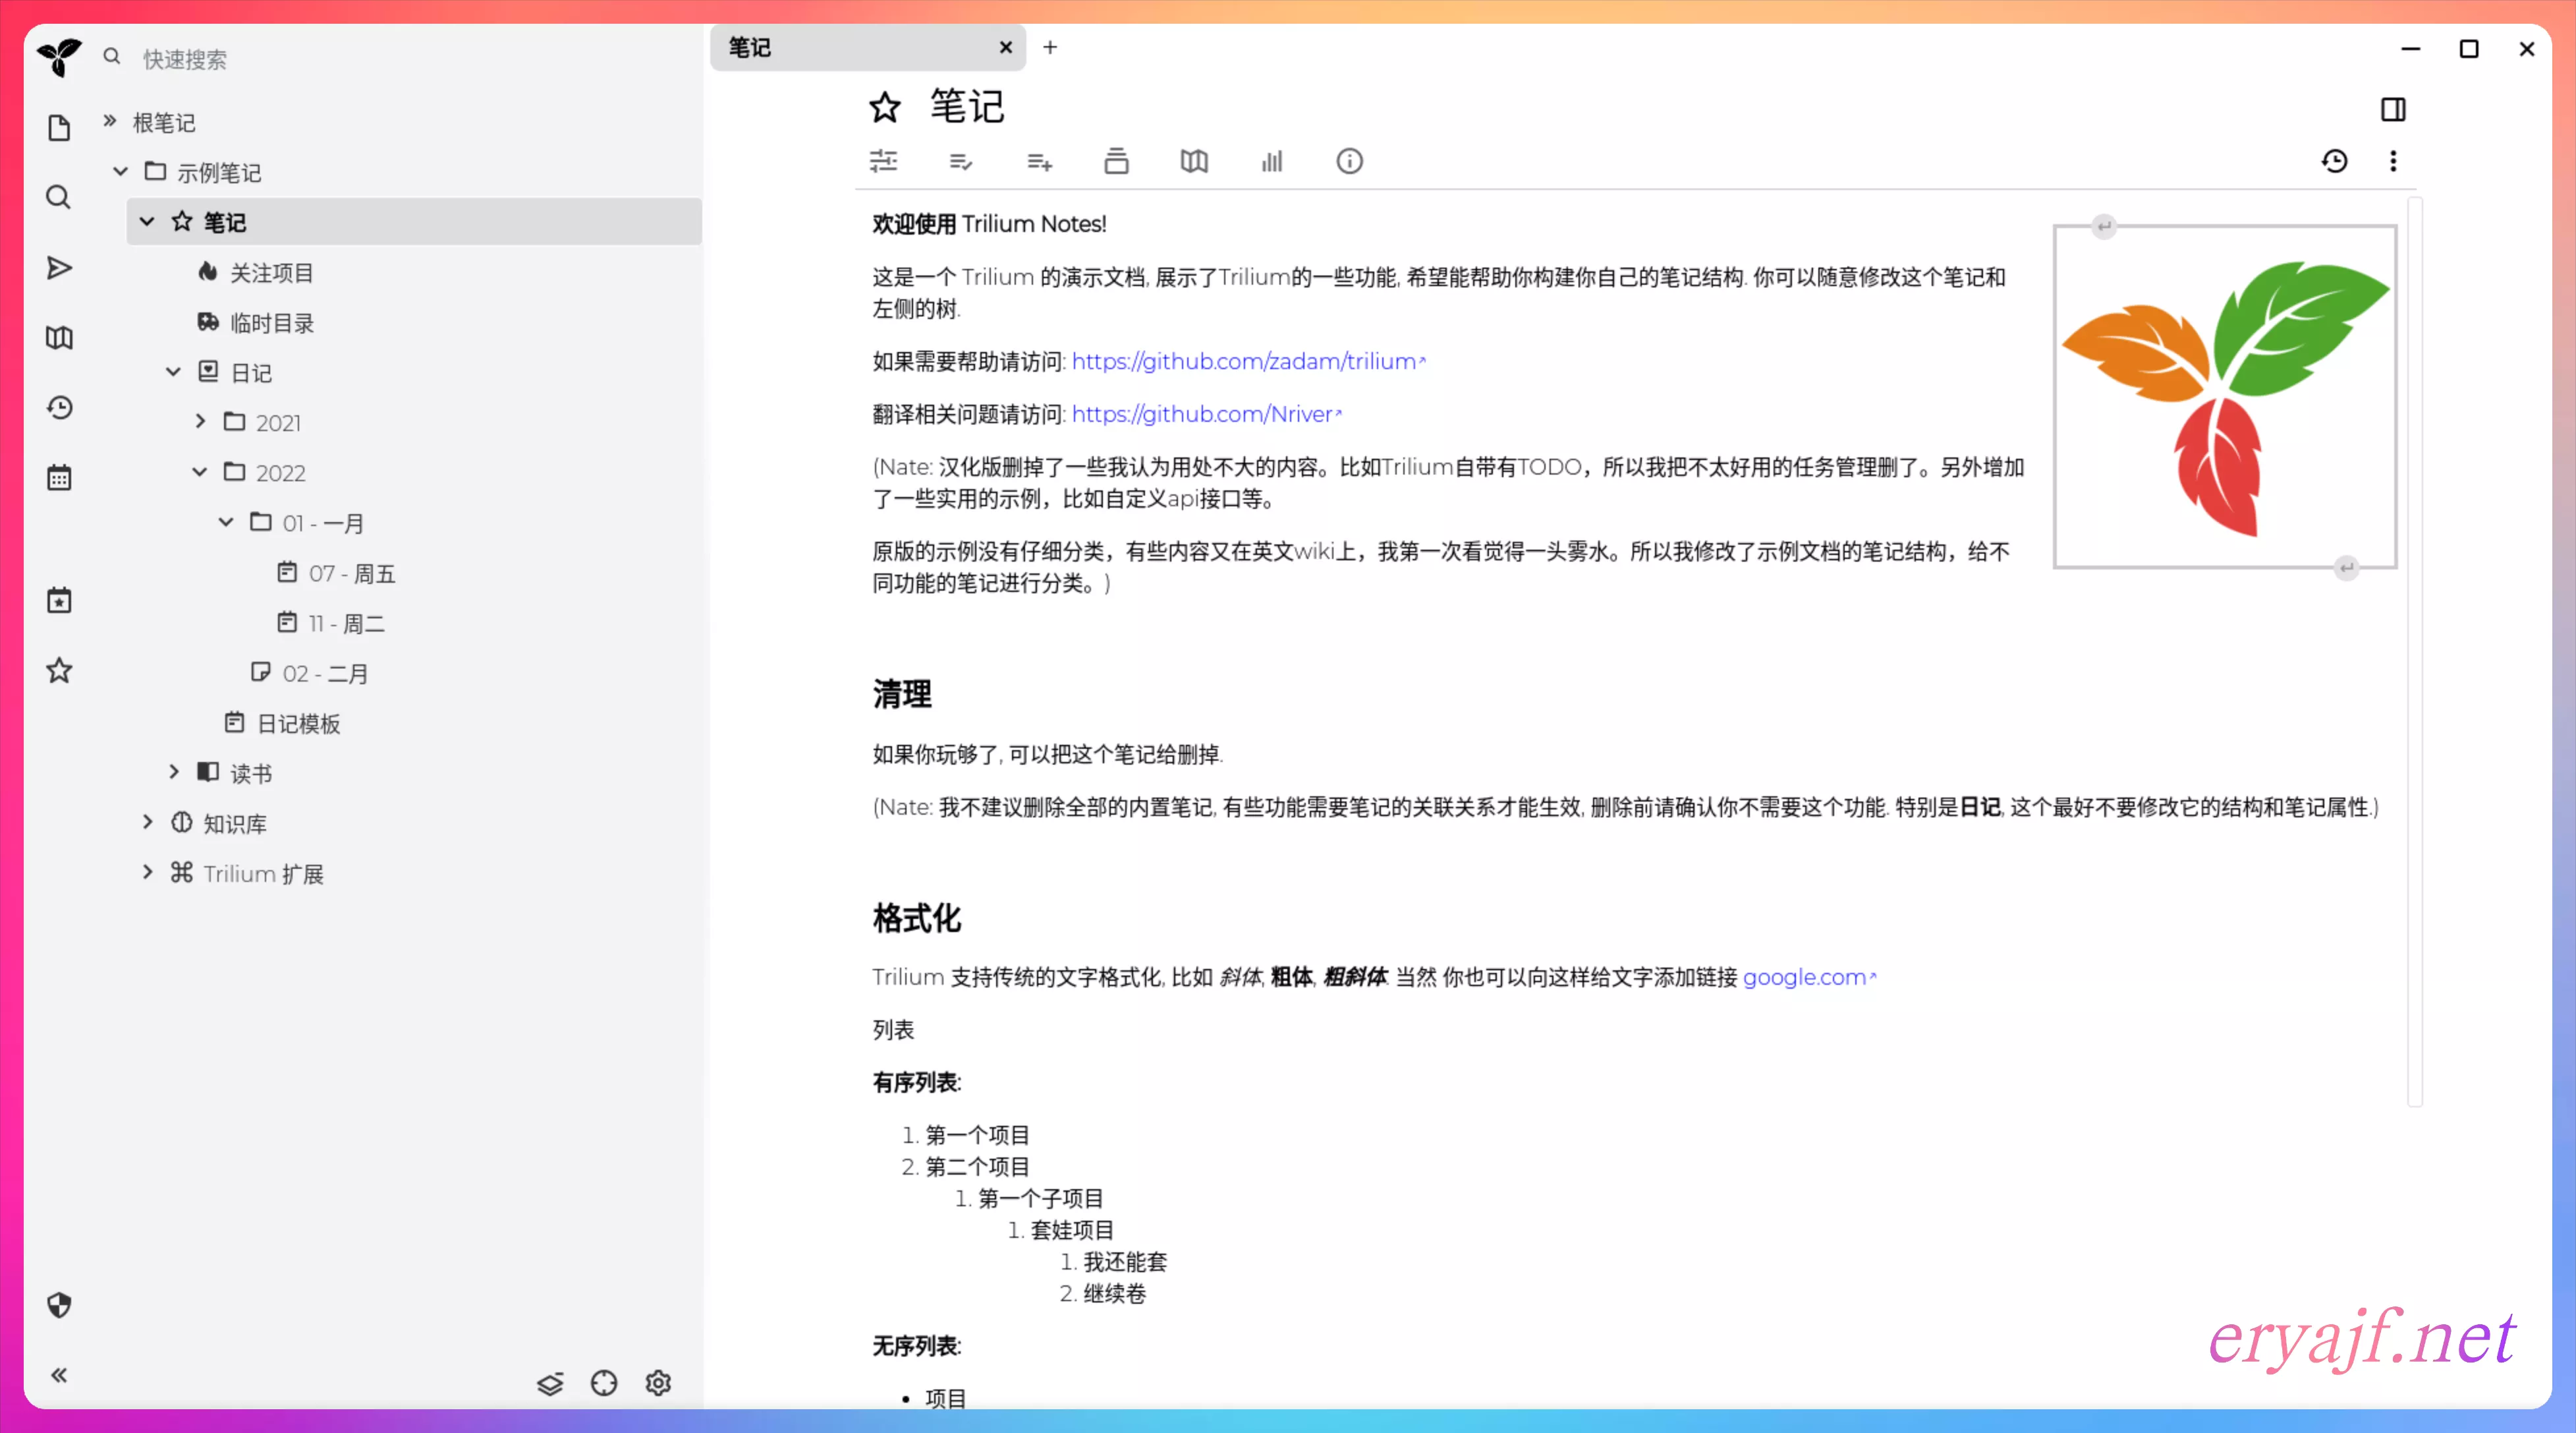
Task: Select the 临时目录 note
Action: [x=272, y=322]
